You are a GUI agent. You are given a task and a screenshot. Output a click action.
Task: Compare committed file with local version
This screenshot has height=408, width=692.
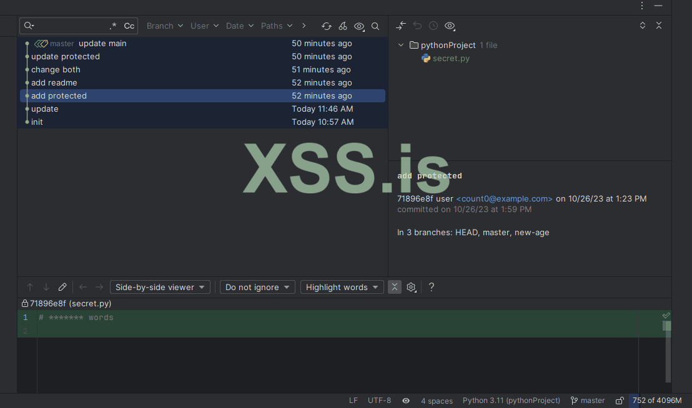[400, 26]
